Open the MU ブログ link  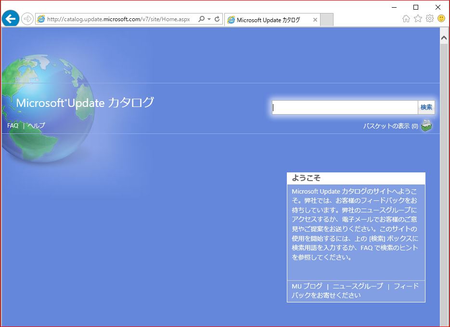pyautogui.click(x=307, y=286)
